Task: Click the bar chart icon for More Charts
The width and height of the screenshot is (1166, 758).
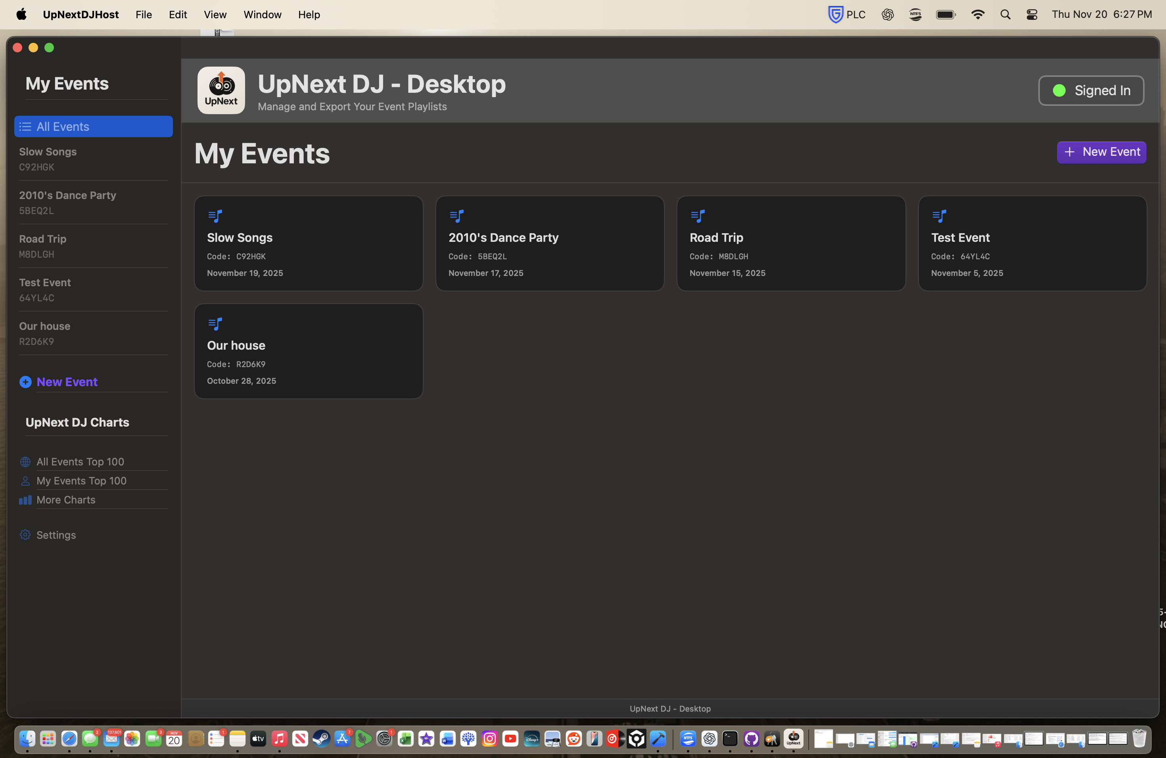Action: coord(25,500)
